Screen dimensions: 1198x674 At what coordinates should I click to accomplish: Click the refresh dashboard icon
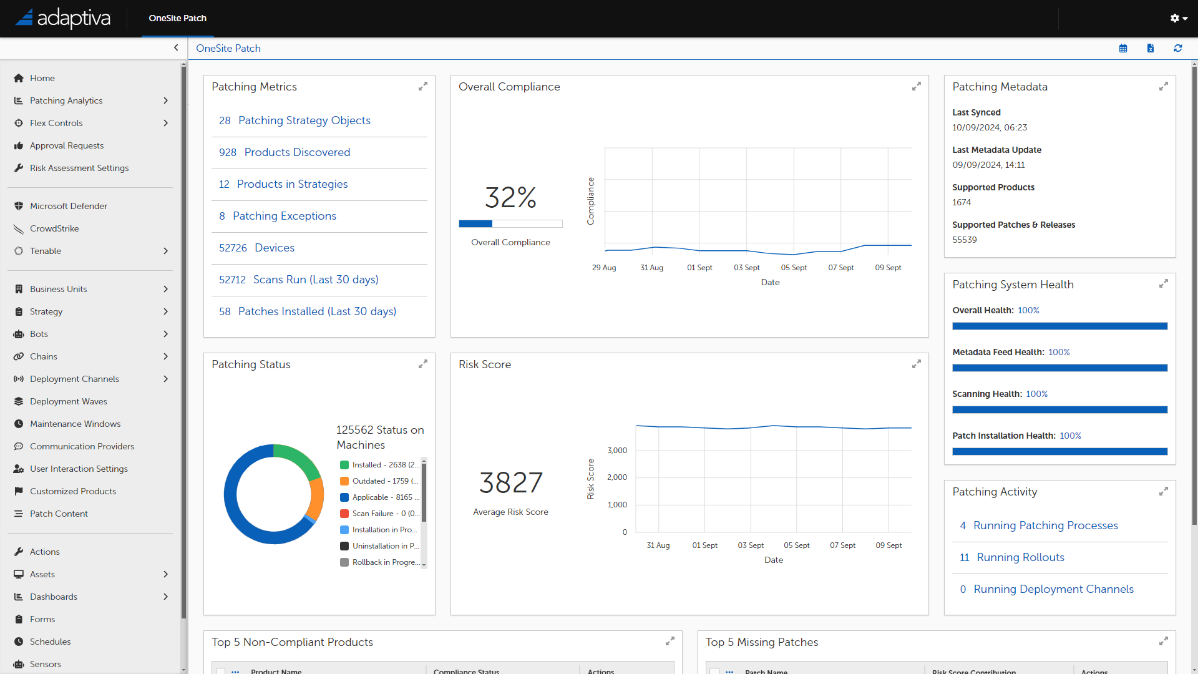[x=1178, y=48]
